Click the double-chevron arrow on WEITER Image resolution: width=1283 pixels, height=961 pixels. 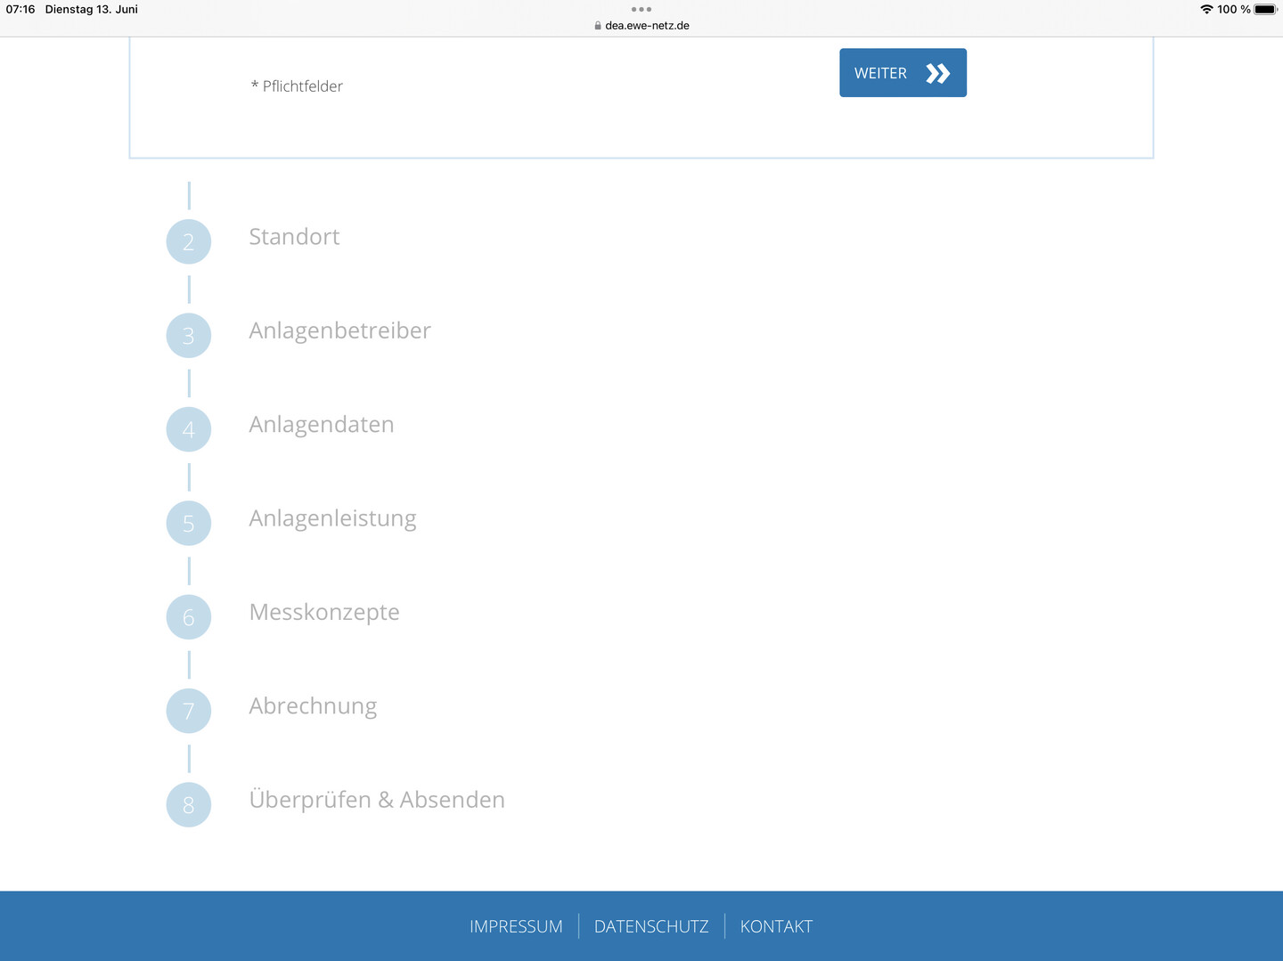(x=938, y=73)
